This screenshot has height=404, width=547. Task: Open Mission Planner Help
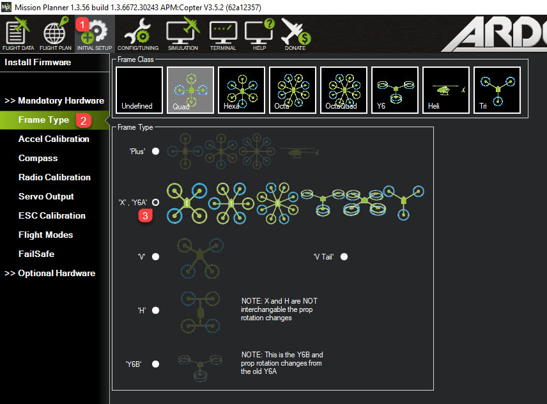[x=258, y=33]
